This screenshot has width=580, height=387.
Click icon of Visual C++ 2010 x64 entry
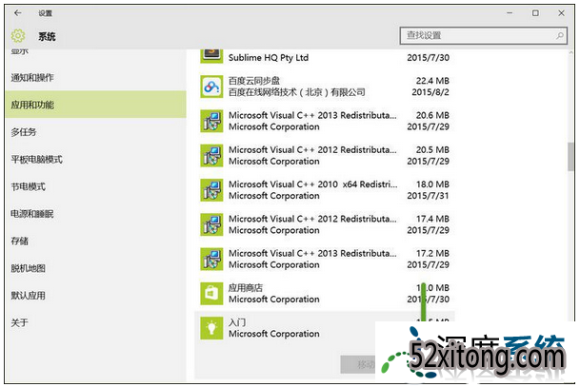(x=211, y=190)
